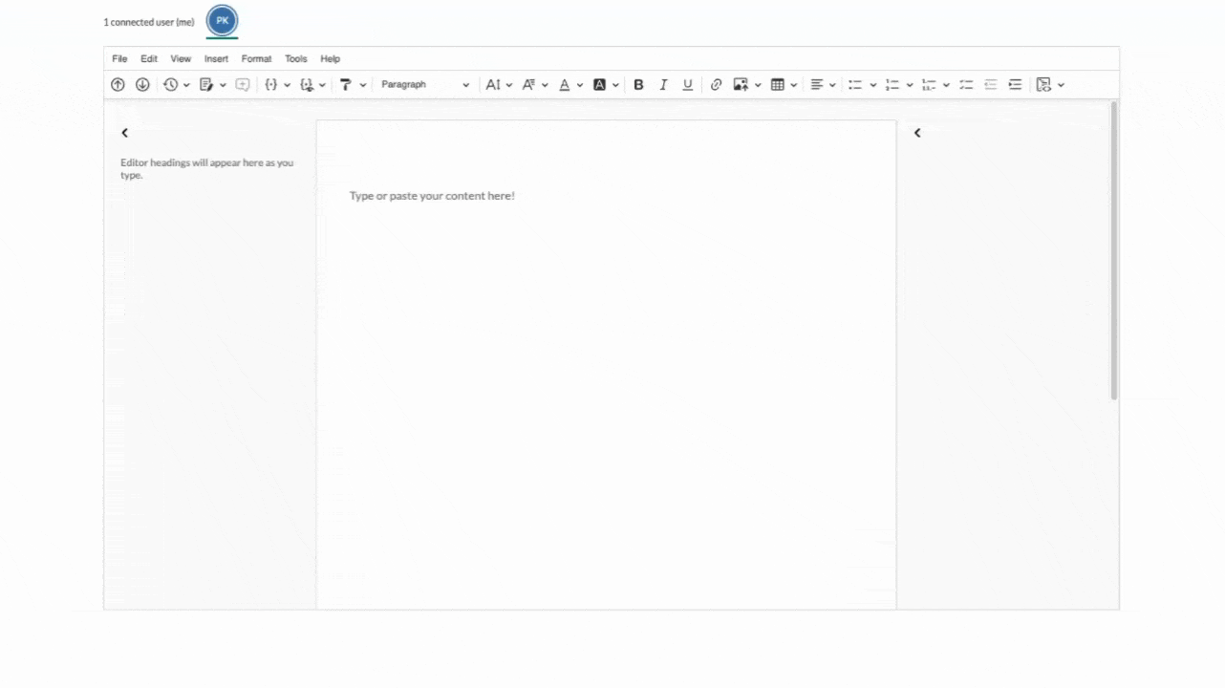Click the insert table icon
The image size is (1225, 688).
point(778,85)
